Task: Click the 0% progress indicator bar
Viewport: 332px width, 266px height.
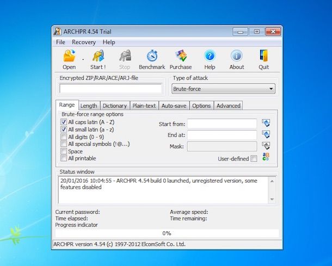Action: (x=167, y=233)
